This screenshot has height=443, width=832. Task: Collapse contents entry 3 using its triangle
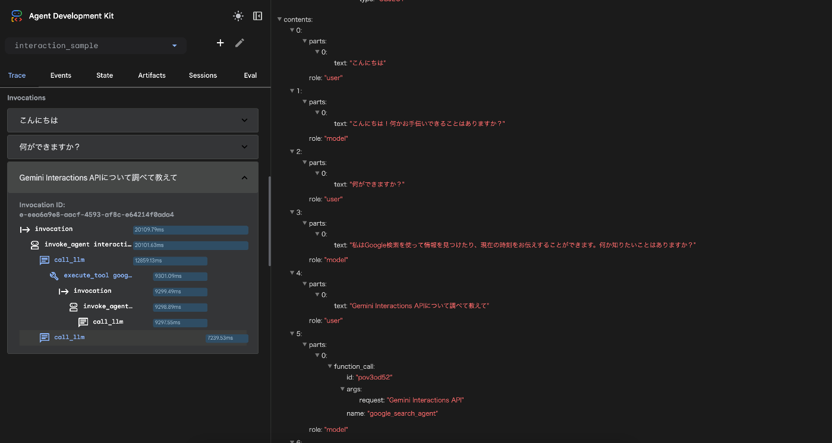pos(292,212)
